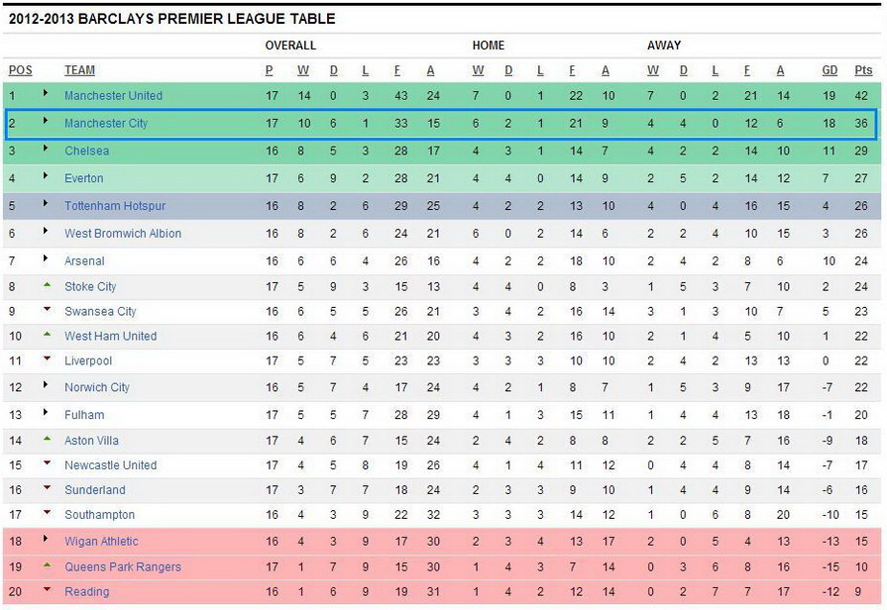Screen dimensions: 887x610
Task: Click the green up arrow next to Stoke City
Action: coord(47,285)
